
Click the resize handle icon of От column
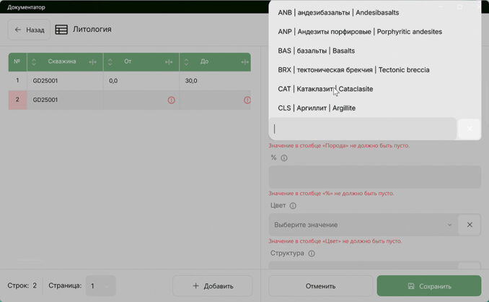(169, 62)
